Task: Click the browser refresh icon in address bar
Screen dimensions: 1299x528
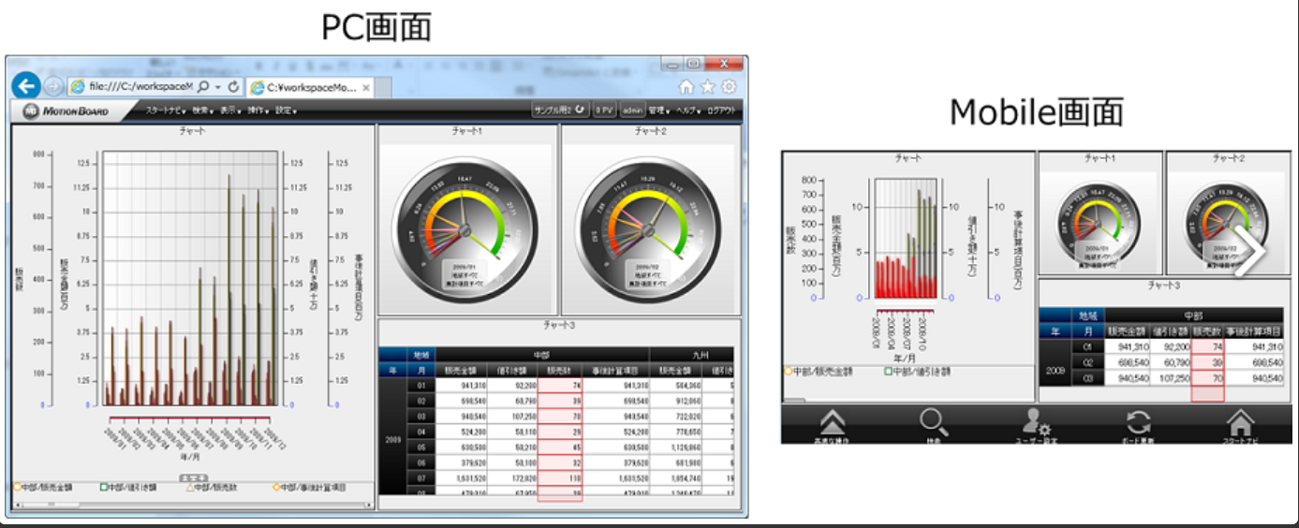Action: click(233, 87)
